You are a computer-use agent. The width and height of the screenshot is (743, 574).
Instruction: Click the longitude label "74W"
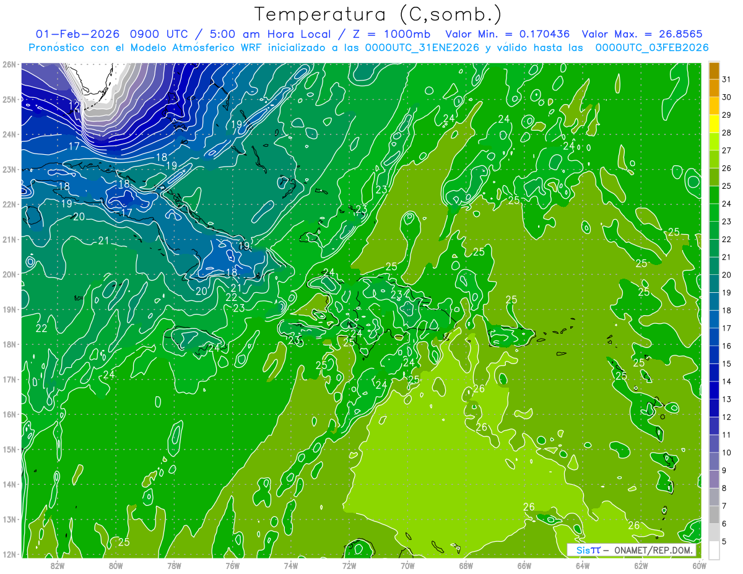(x=290, y=565)
